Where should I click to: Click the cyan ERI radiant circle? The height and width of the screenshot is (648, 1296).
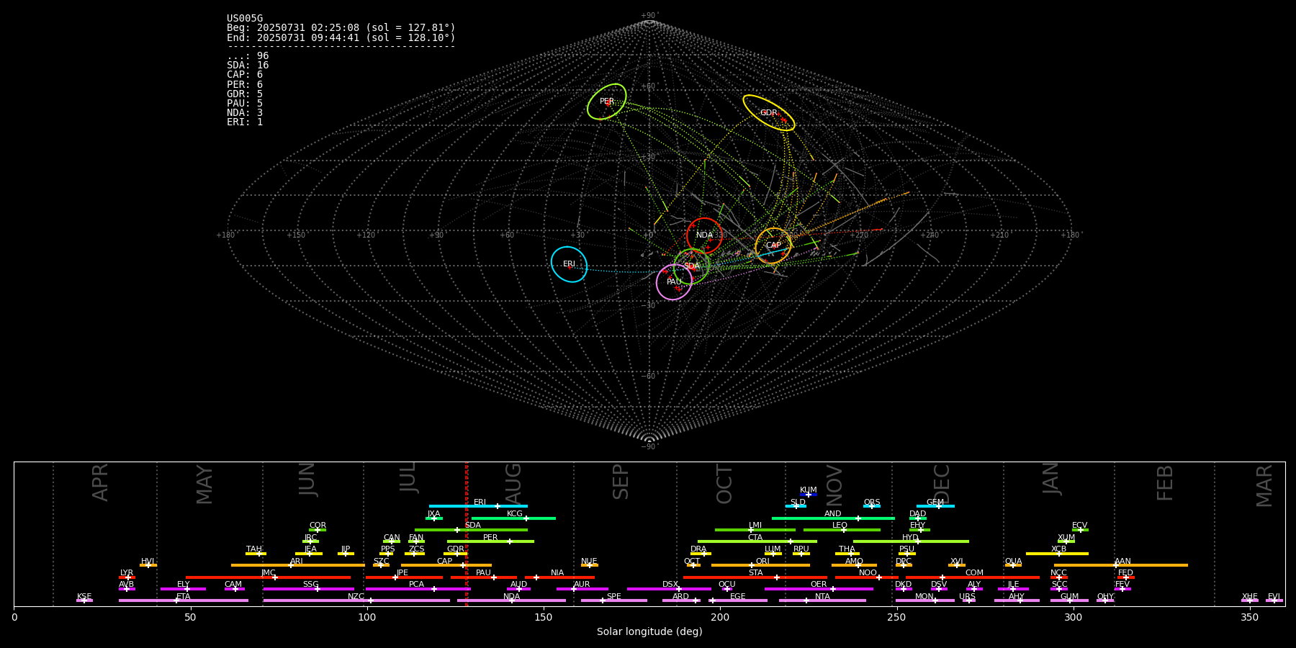569,264
